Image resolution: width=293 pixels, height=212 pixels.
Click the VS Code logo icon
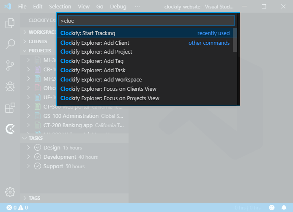click(8, 6)
